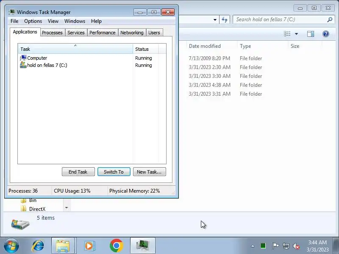339x254 pixels.
Task: Show hidden tray icons arrow
Action: point(253,246)
